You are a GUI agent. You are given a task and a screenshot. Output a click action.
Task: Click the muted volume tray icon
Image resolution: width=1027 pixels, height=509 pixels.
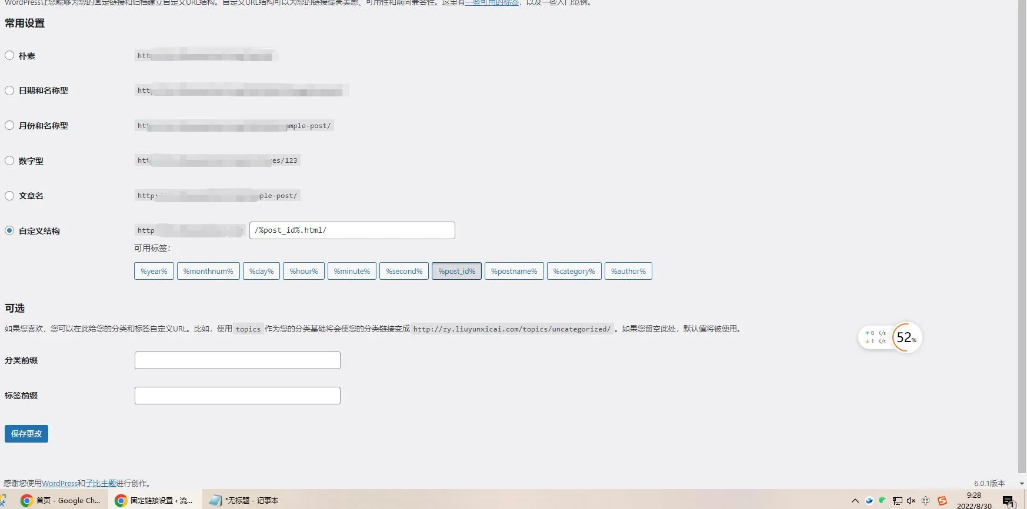click(x=911, y=501)
